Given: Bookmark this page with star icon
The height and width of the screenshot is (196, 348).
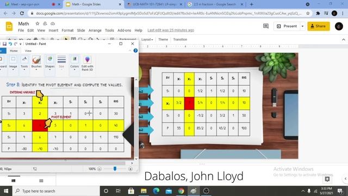Looking at the screenshot, I should (x=308, y=13).
